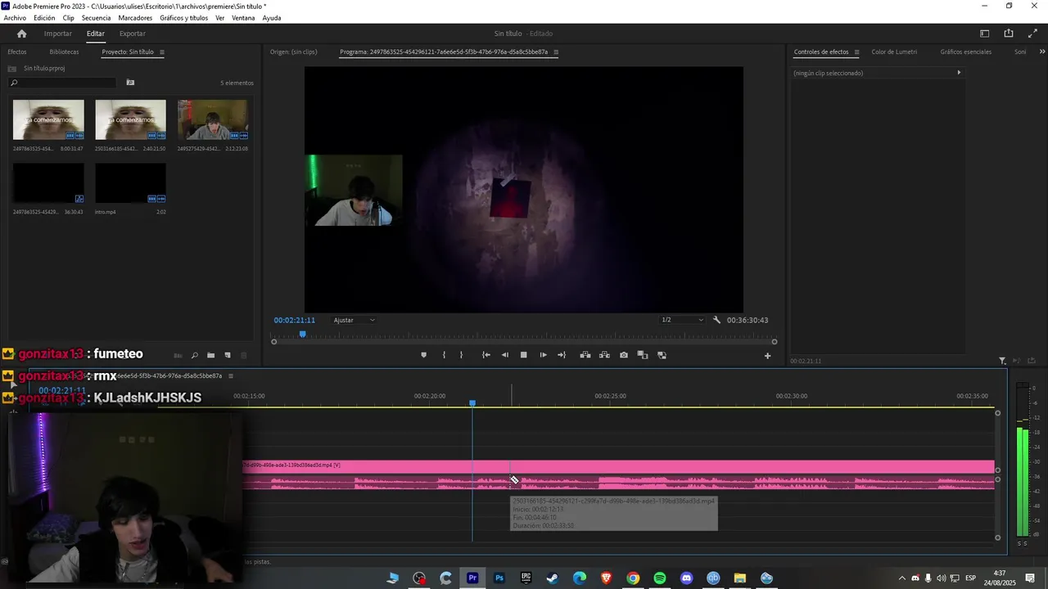Go to Out point button
The width and height of the screenshot is (1048, 589).
(x=562, y=355)
